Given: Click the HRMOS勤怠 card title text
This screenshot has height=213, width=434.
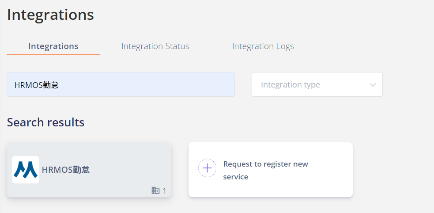Looking at the screenshot, I should [66, 170].
